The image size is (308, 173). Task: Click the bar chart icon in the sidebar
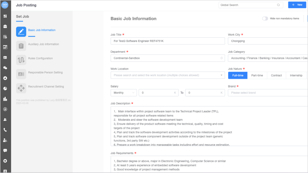pyautogui.click(x=5, y=99)
